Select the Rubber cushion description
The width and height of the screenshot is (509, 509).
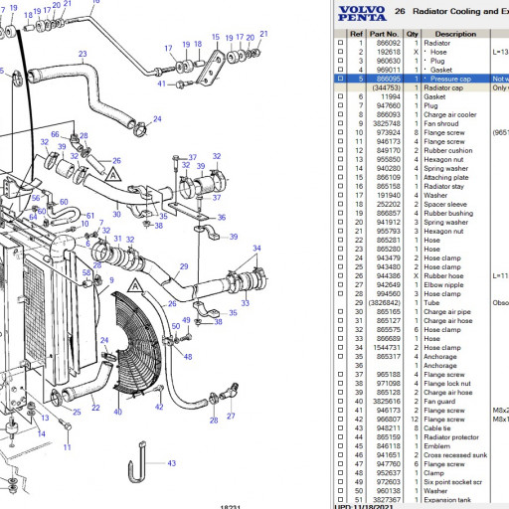[448, 150]
